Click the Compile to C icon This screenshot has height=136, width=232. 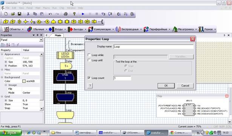coord(119,14)
